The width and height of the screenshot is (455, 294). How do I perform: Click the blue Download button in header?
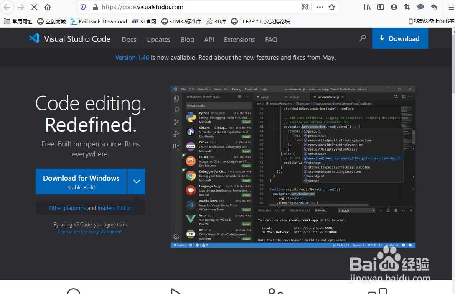click(x=400, y=38)
